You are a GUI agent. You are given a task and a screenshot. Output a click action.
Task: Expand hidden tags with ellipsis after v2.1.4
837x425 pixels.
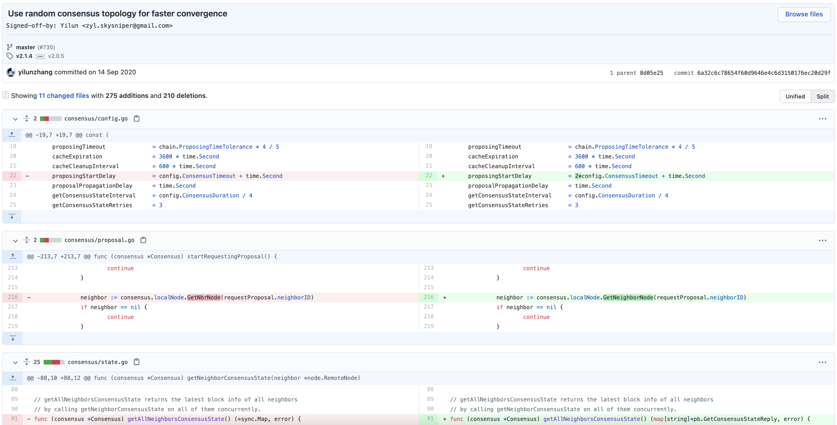[40, 56]
